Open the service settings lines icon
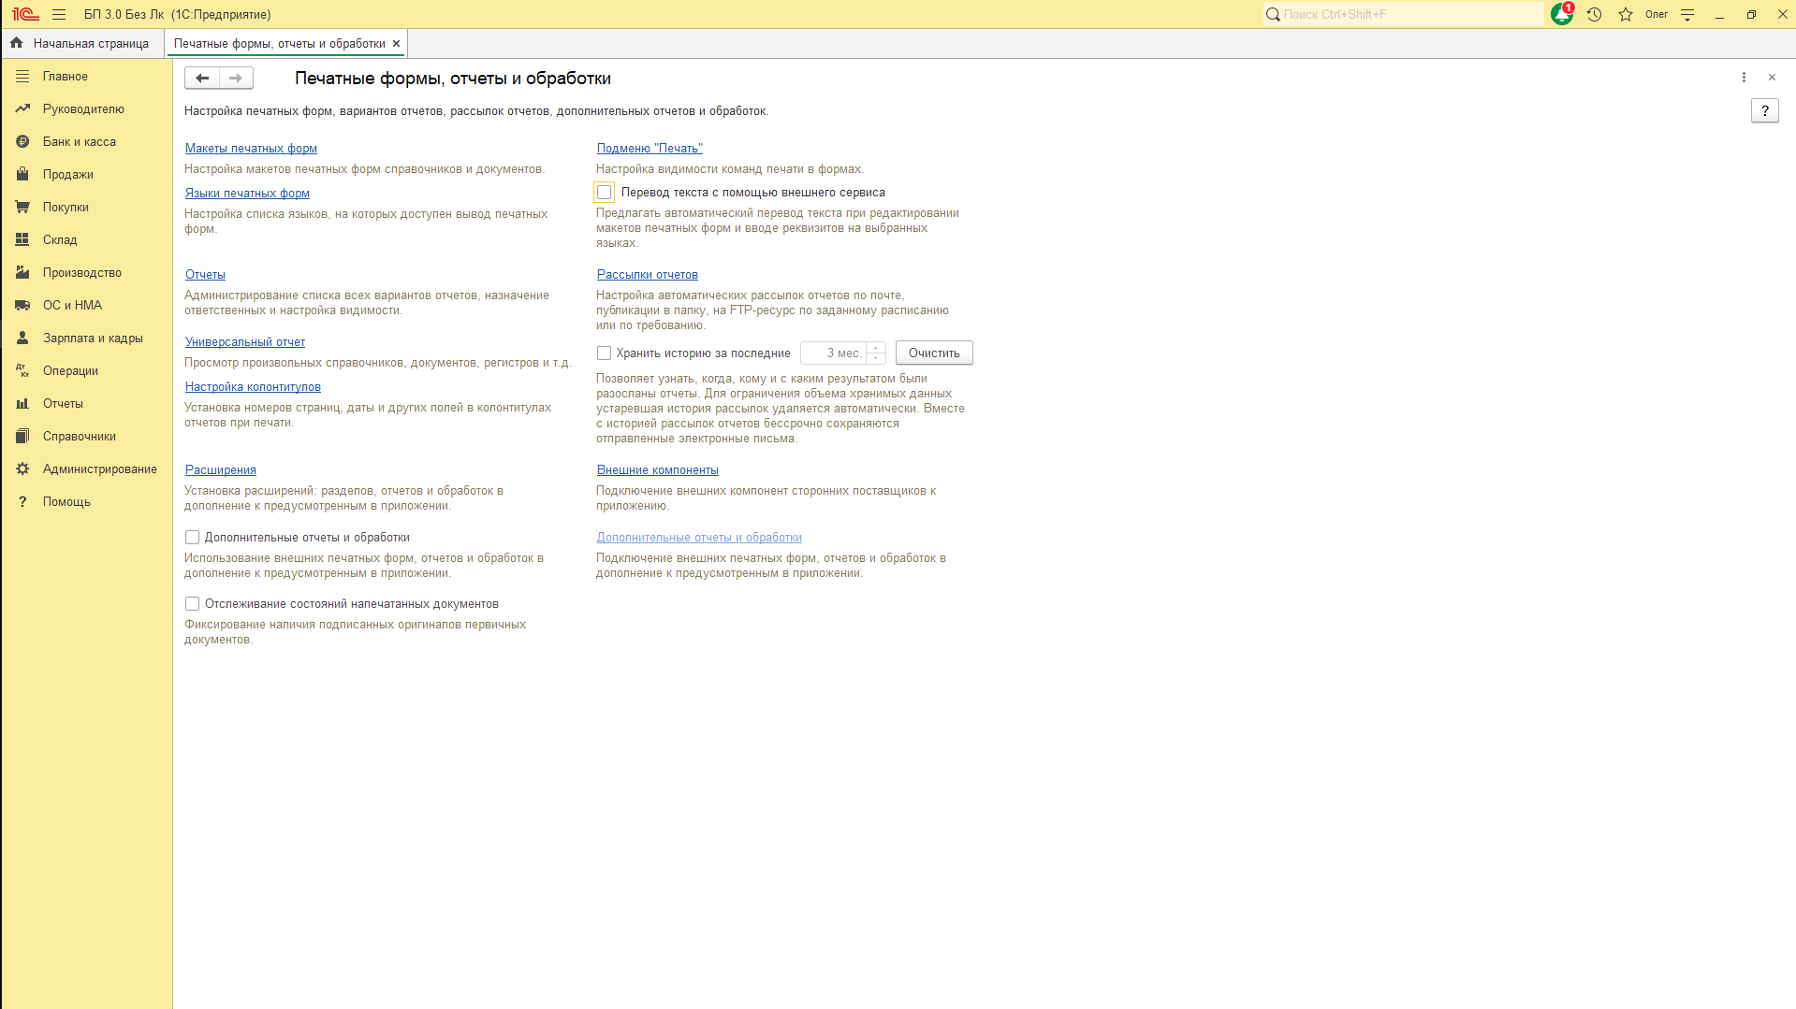 [1687, 14]
